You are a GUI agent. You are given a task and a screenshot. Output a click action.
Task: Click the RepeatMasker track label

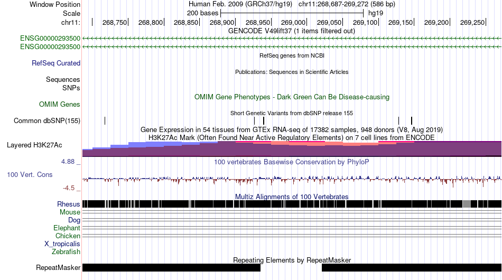tap(58, 267)
